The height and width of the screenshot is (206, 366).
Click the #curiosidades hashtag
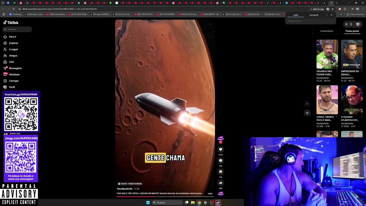182,193
